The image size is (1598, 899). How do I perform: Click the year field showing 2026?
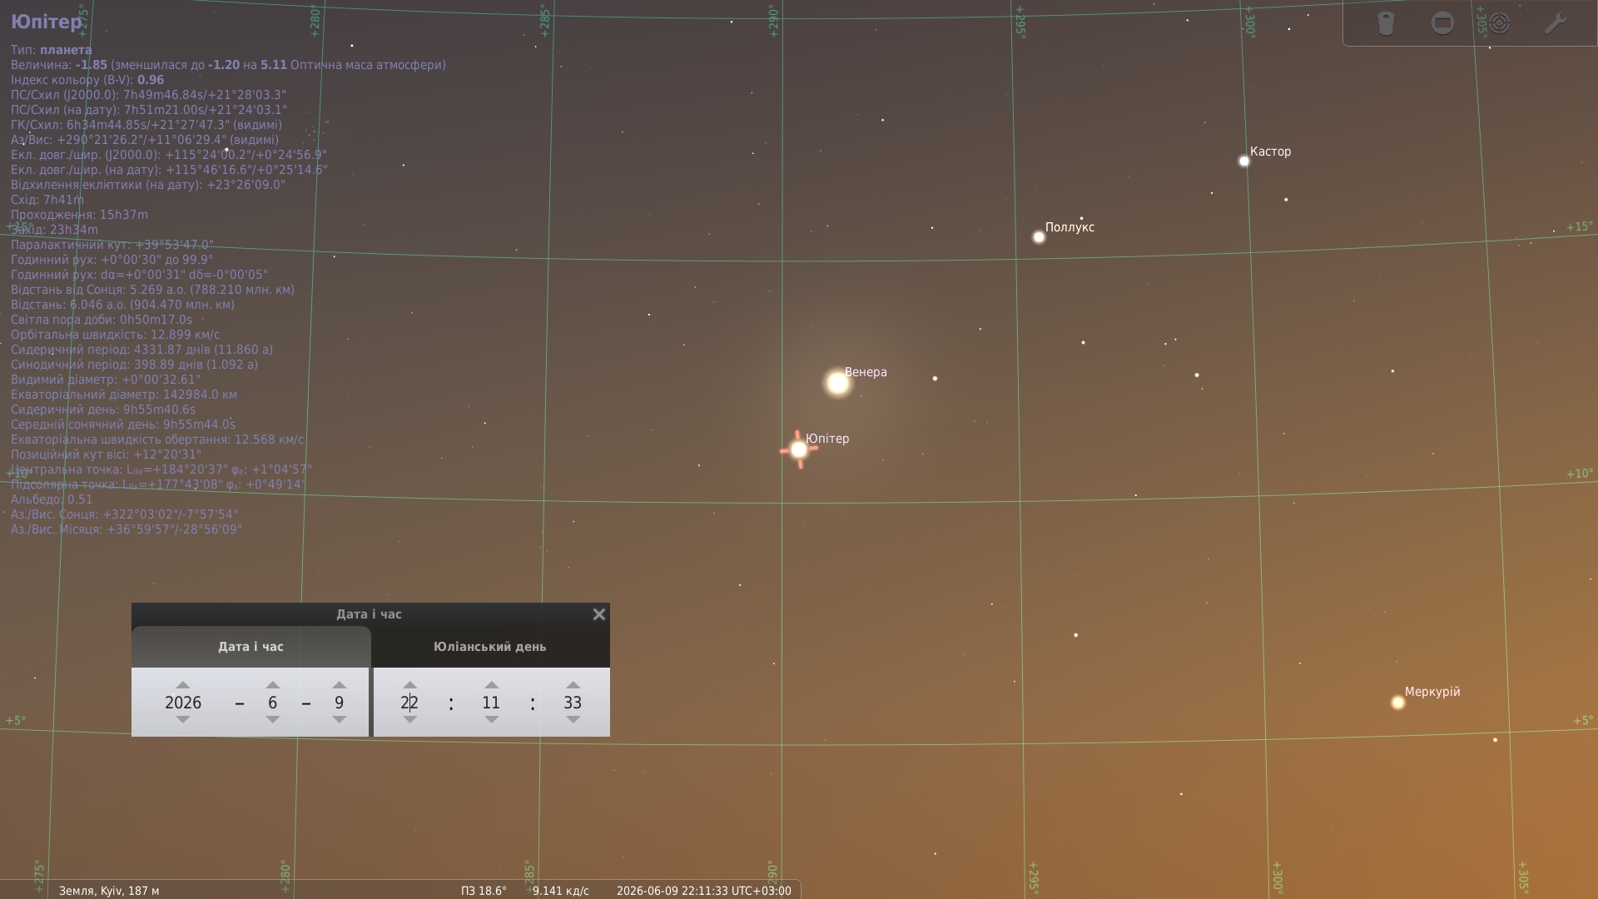tap(183, 703)
